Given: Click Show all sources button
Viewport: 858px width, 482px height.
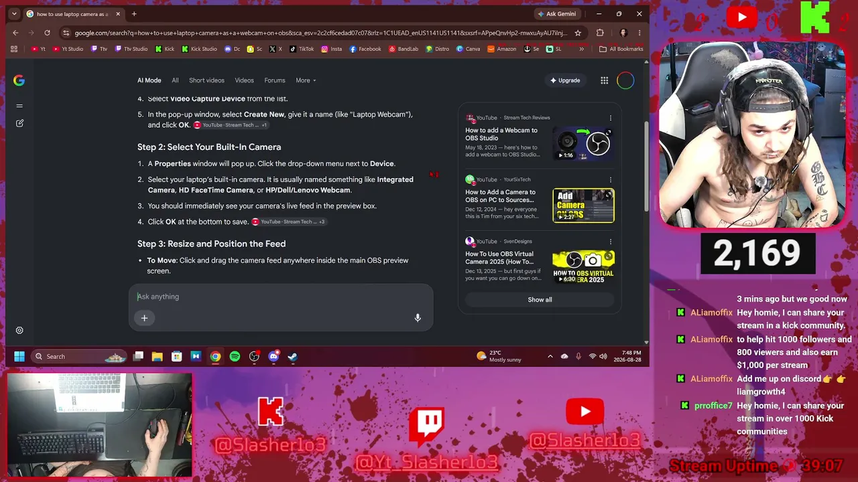Looking at the screenshot, I should point(540,300).
